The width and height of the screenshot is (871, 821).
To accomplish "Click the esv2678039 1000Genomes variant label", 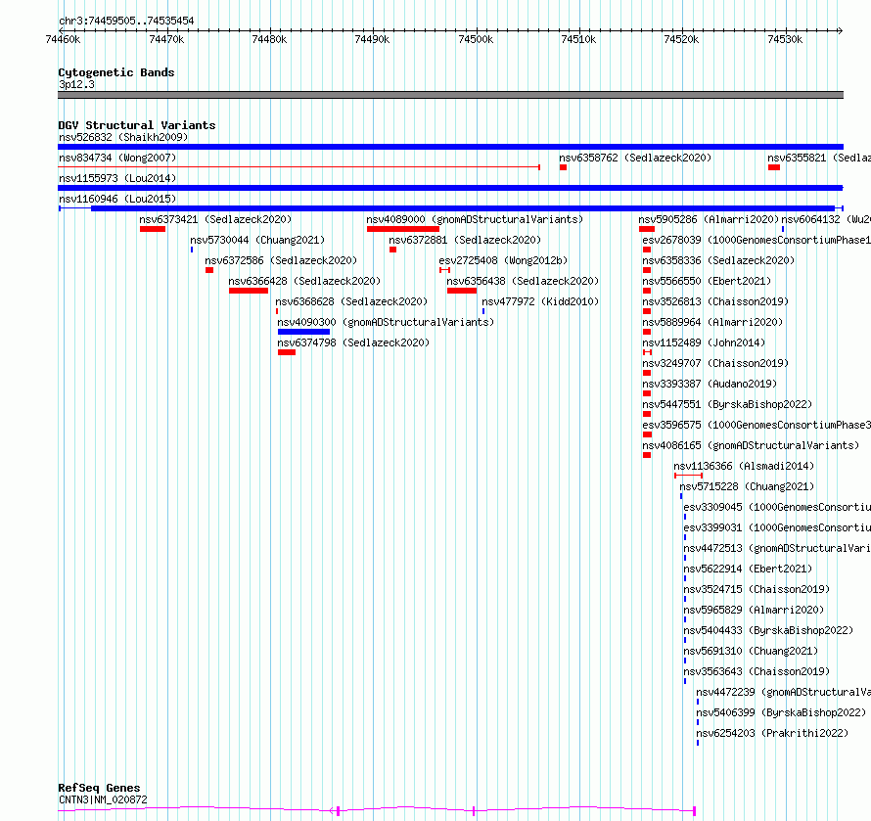I will pos(756,240).
